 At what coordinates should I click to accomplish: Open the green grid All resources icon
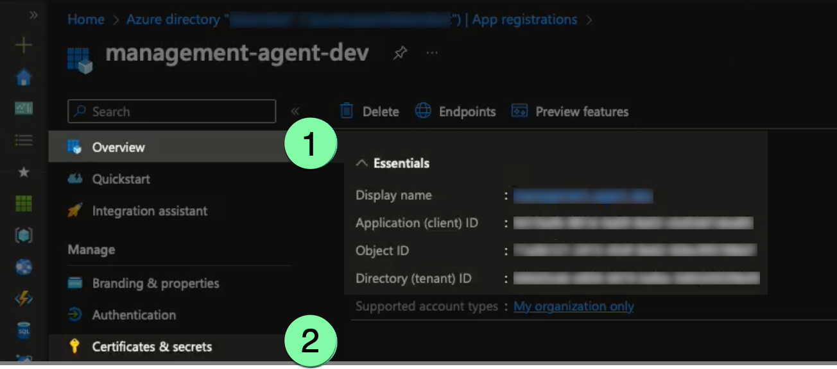tap(23, 204)
